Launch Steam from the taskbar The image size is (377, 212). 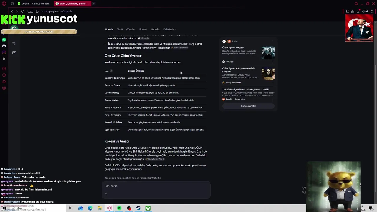(x=138, y=208)
